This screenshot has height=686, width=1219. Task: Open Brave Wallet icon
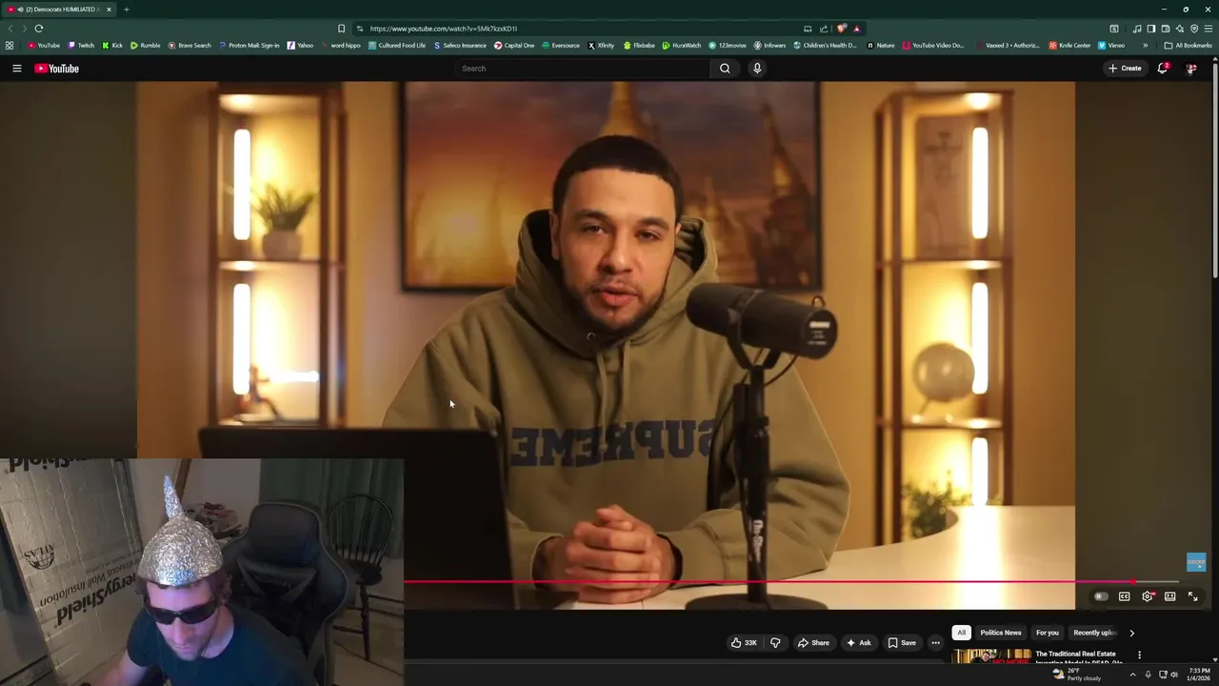1166,29
